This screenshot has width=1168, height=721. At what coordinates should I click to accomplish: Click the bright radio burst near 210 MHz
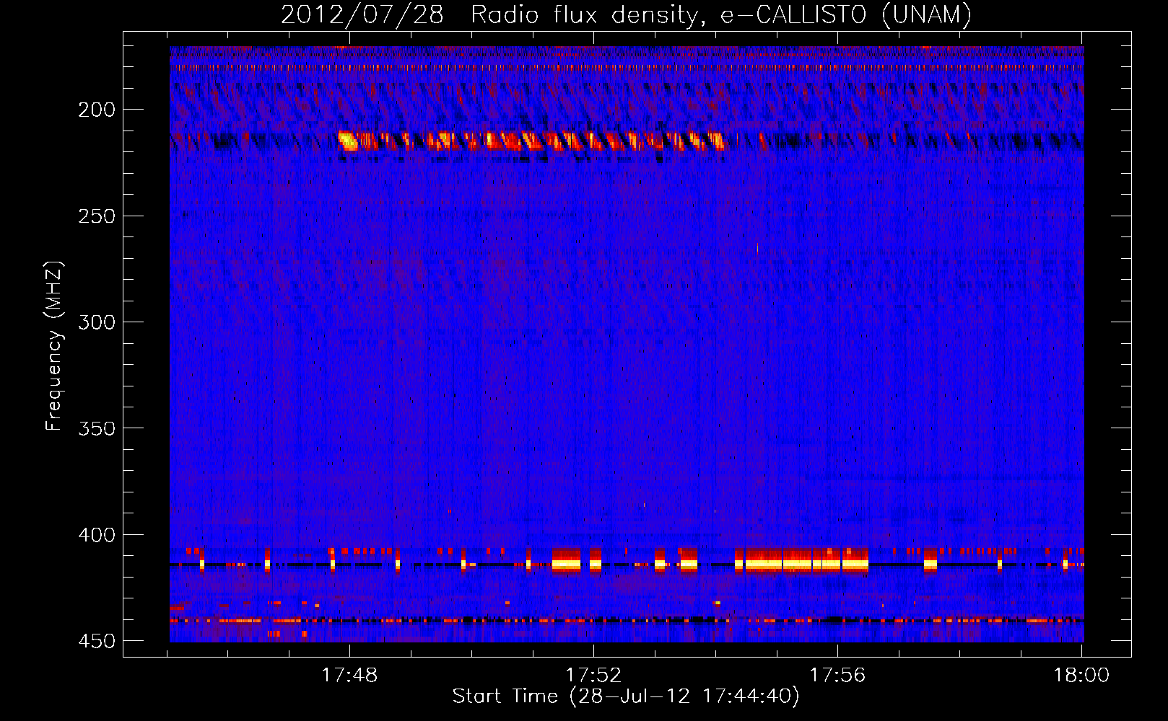(x=531, y=141)
